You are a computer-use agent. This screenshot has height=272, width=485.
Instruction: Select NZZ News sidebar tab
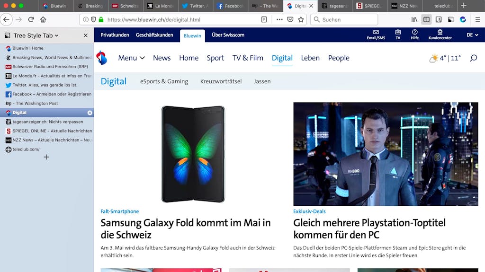[x=47, y=140]
